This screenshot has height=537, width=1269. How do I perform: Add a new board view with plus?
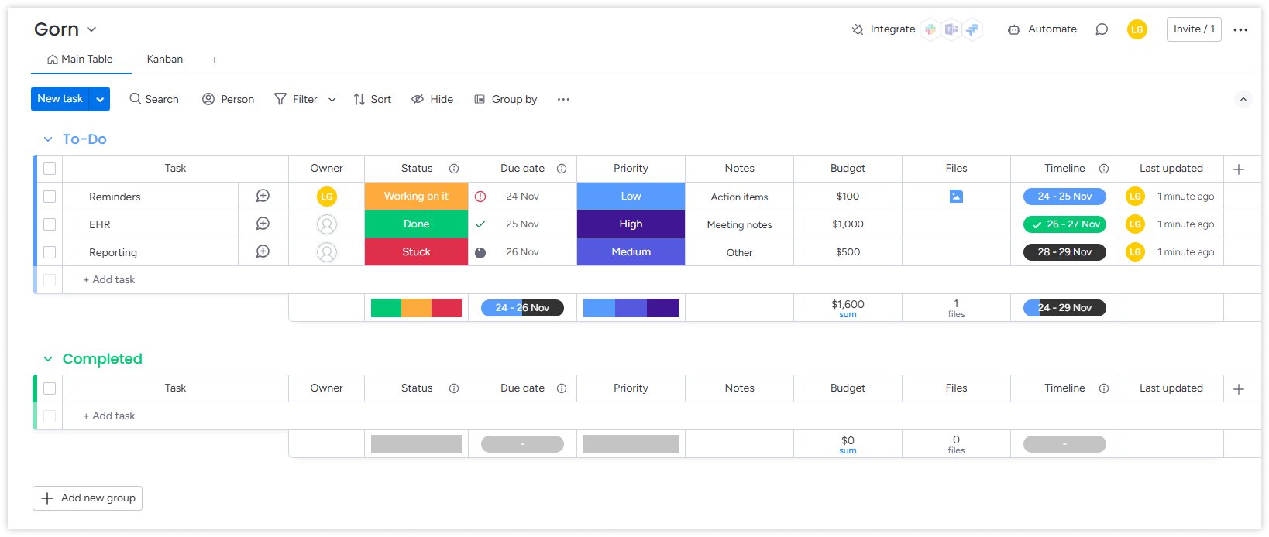(x=215, y=60)
